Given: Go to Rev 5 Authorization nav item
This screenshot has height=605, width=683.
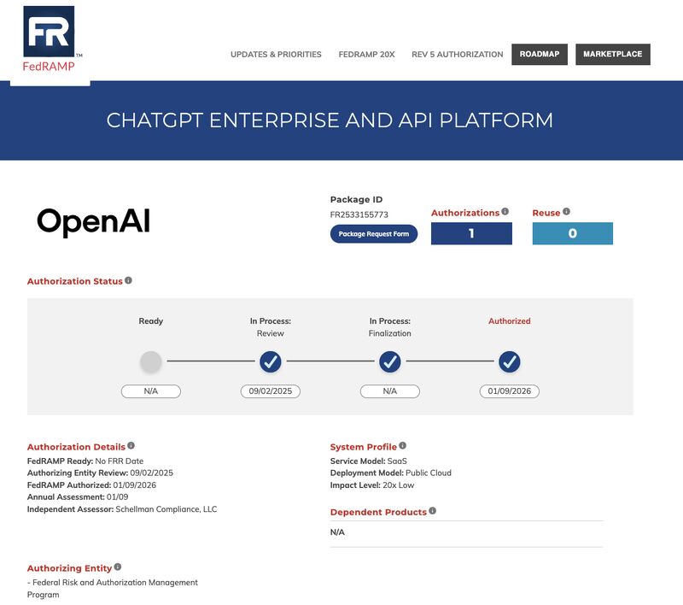Looking at the screenshot, I should click(x=457, y=55).
